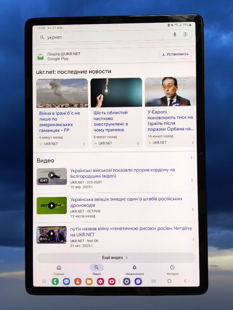Open the Settings gear app
Screen dimensions: 233x310
click(126, 281)
